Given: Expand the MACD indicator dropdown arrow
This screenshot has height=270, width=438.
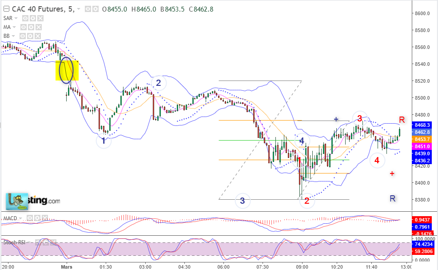Looking at the screenshot, I should (20, 218).
